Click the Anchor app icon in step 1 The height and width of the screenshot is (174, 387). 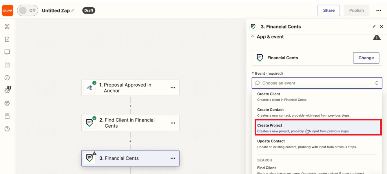click(90, 88)
